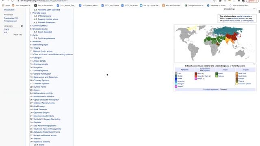Click the Greek blue legend swatch
Viewport: 260px width, 146px height.
pyautogui.click(x=176, y=79)
